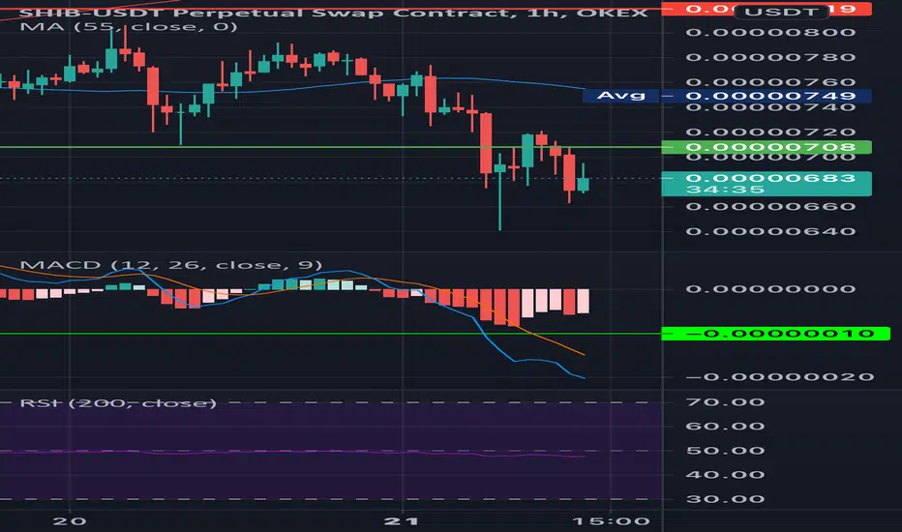Click the 0.00000660 price axis value
The image size is (902, 532).
pyautogui.click(x=770, y=206)
